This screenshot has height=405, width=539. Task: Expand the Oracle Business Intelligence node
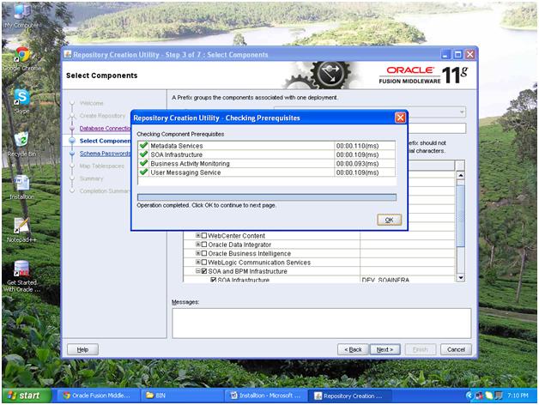pos(198,253)
